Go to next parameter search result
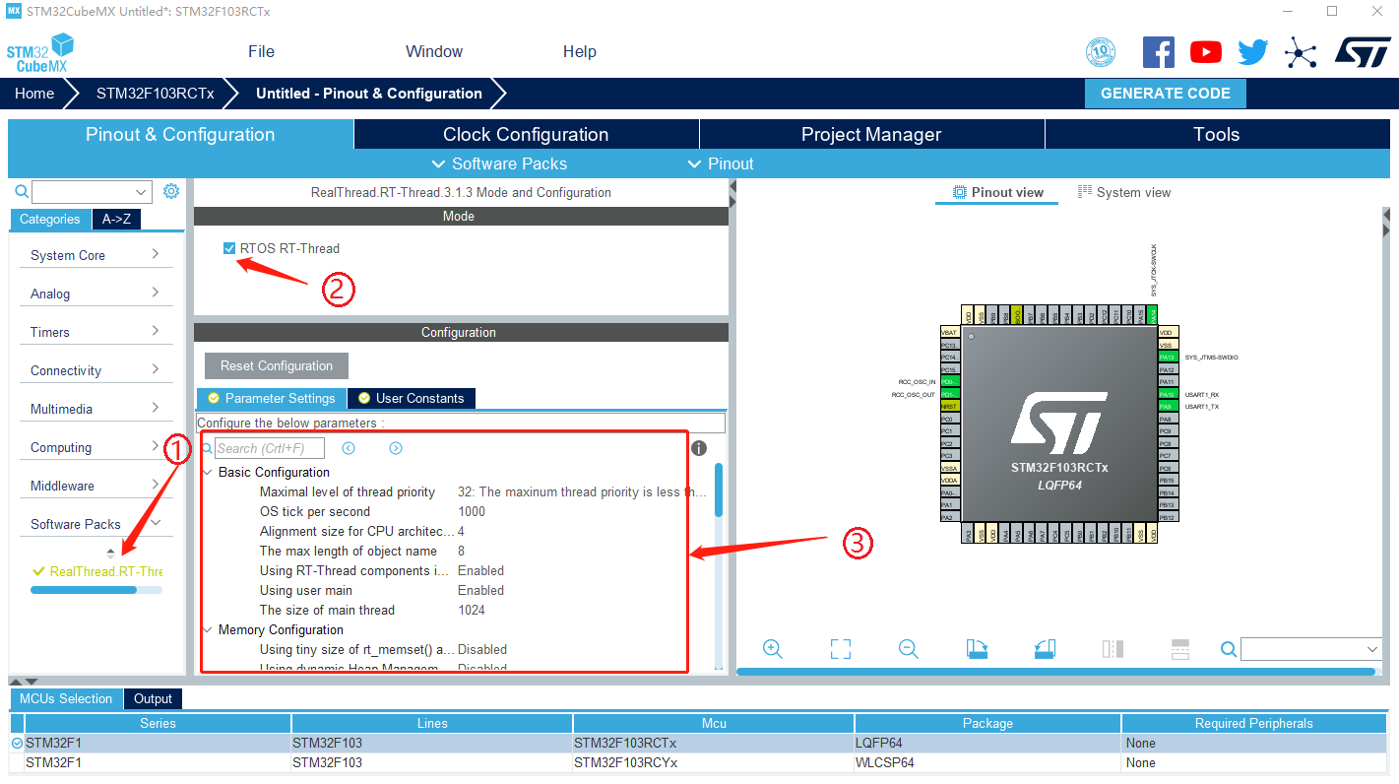1399x784 pixels. [396, 448]
